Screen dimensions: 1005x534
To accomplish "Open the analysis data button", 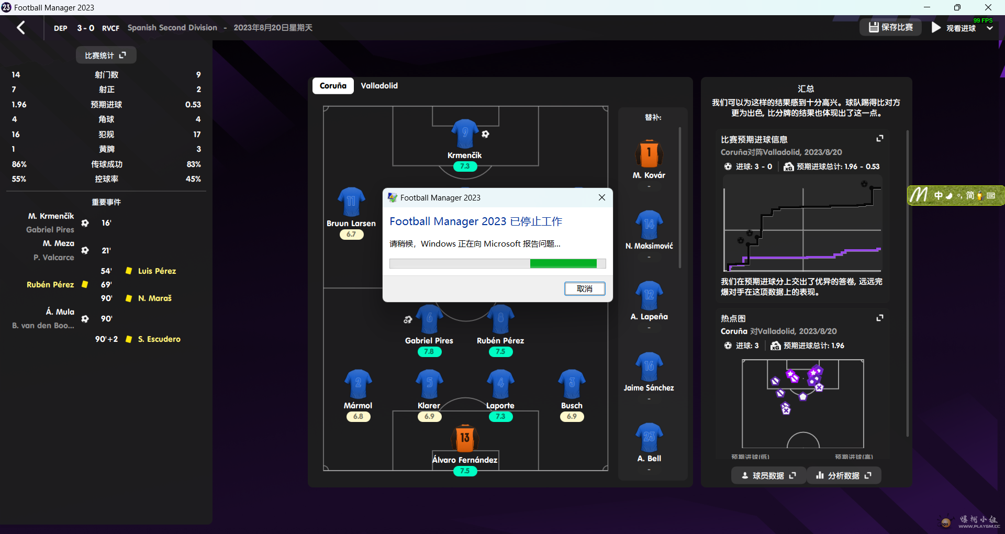I will [x=844, y=475].
